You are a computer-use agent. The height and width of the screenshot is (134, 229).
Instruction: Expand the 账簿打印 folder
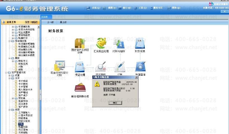13,38
